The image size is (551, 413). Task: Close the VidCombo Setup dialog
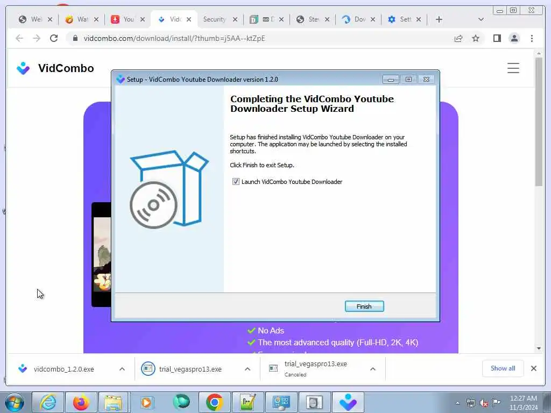426,80
